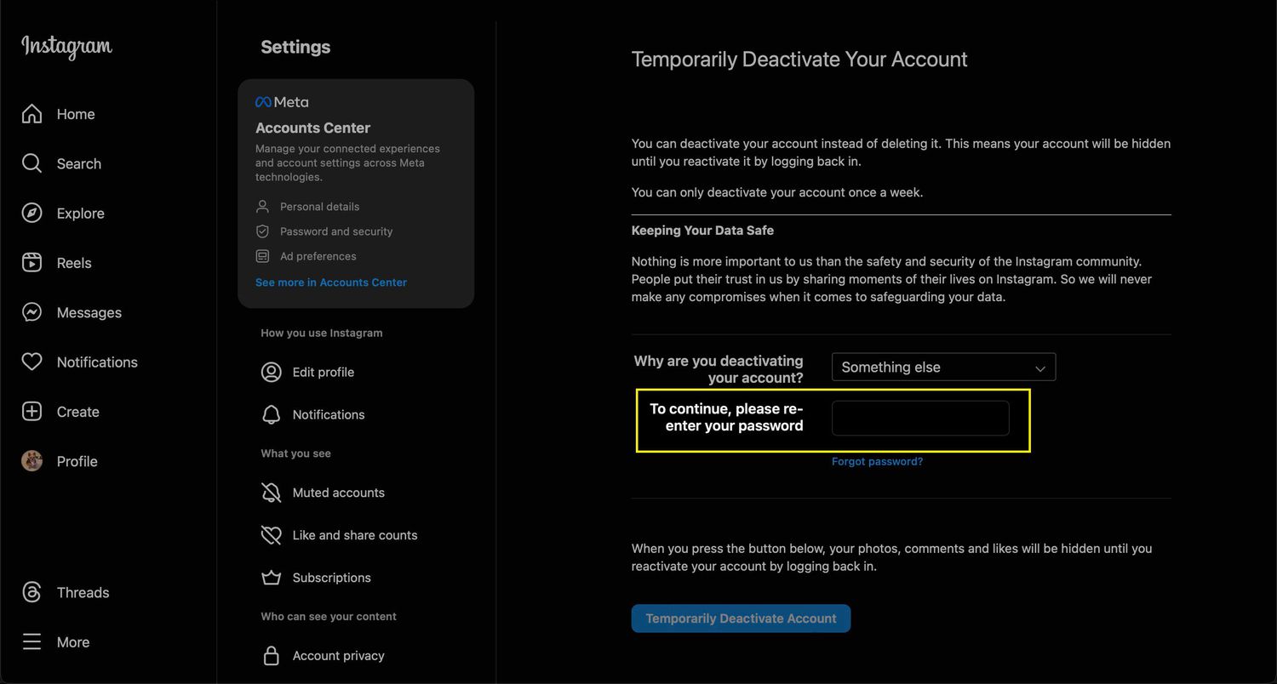Click Keeping Your Data Safe heading
Screen dimensions: 1277x684
pos(702,230)
